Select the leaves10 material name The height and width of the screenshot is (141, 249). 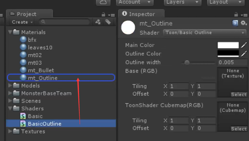pos(40,47)
